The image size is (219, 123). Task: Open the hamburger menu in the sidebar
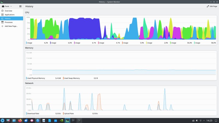point(20,6)
